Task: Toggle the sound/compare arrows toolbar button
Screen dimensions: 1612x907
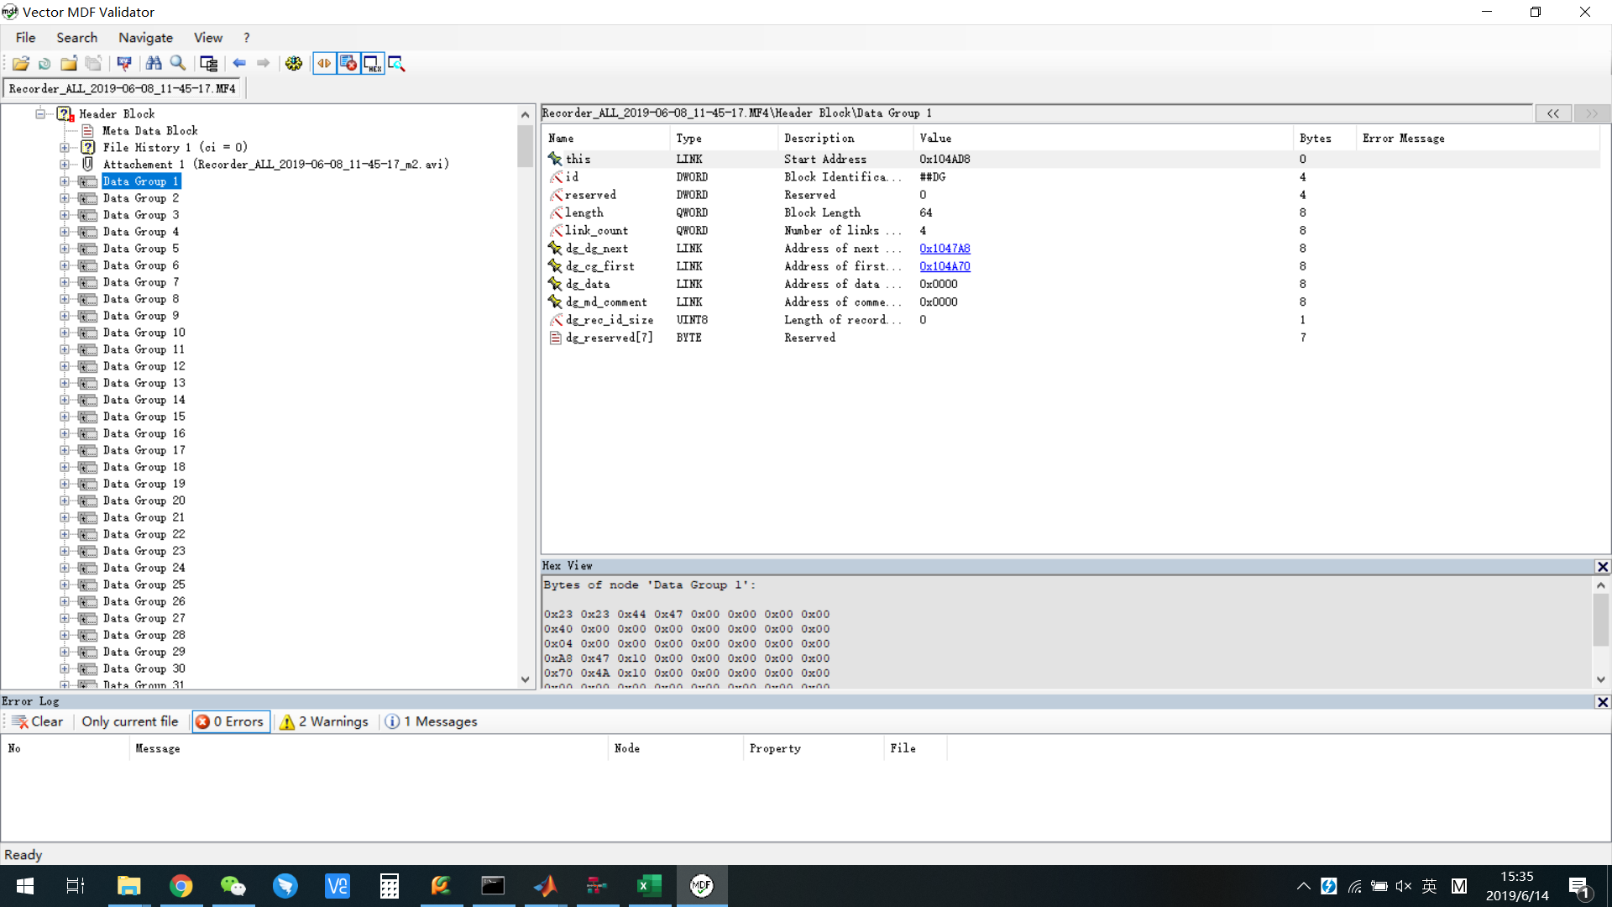Action: 325,63
